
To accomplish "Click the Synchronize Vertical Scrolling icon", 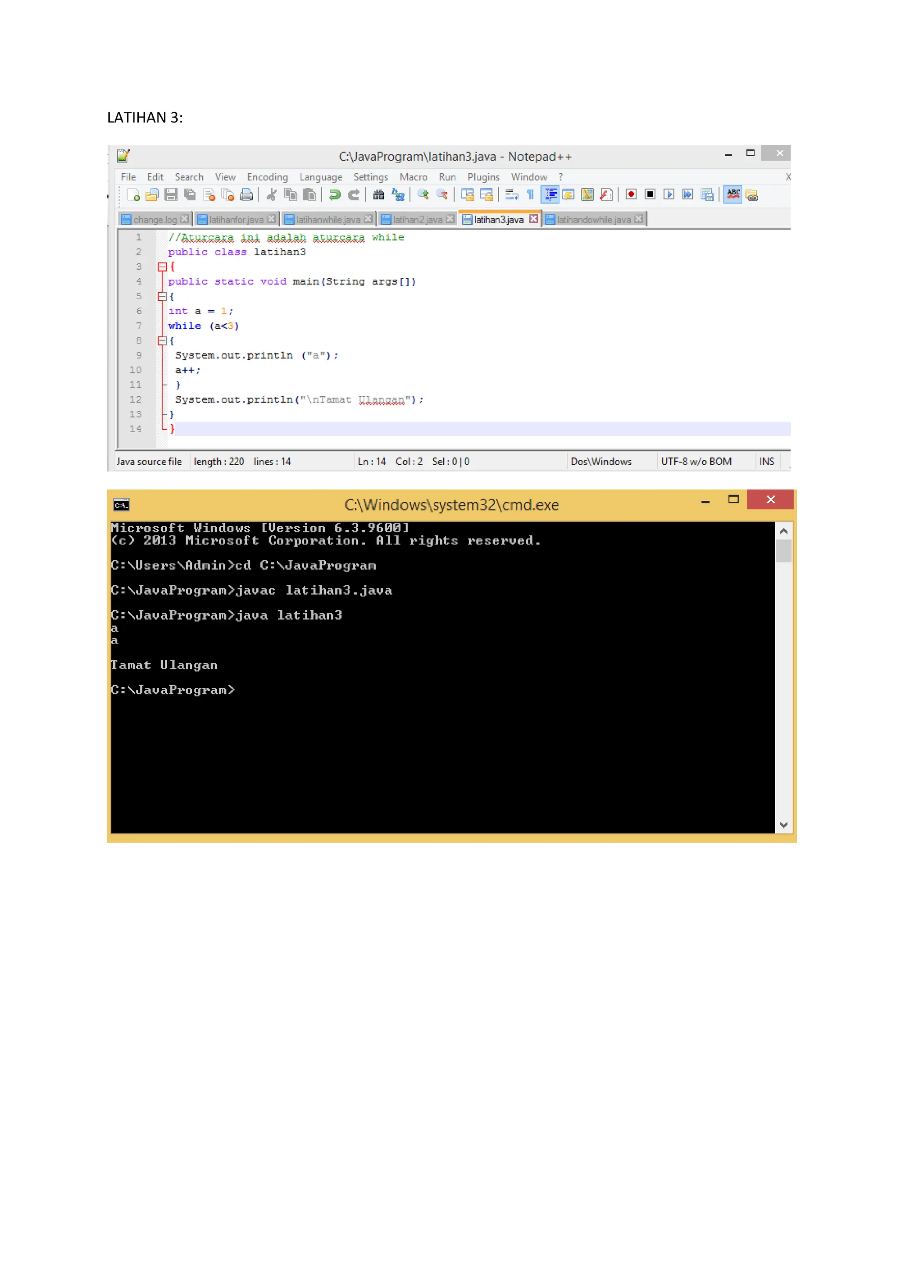I will (467, 195).
